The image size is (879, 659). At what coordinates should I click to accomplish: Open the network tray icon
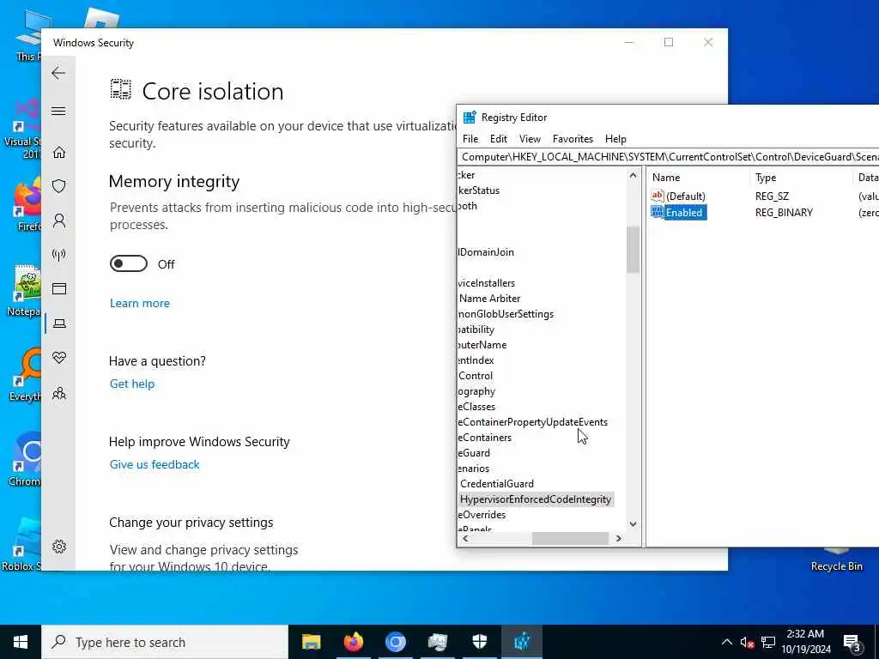[768, 643]
